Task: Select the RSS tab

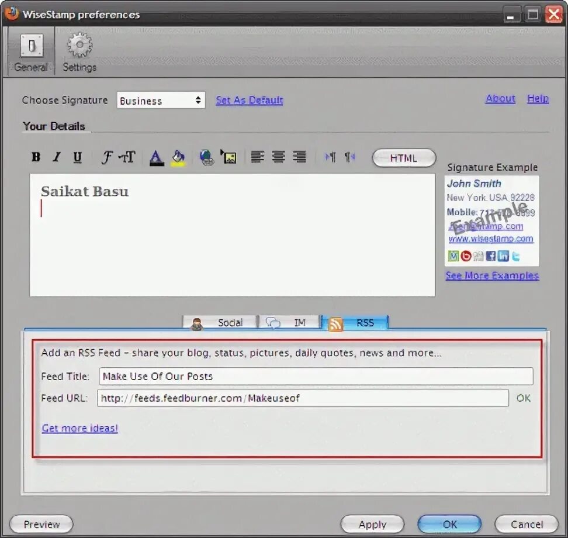Action: (355, 323)
